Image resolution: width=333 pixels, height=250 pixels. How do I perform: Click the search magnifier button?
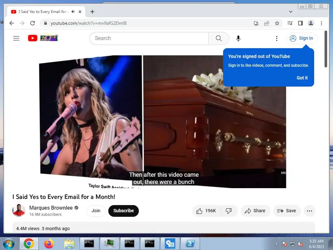click(219, 38)
